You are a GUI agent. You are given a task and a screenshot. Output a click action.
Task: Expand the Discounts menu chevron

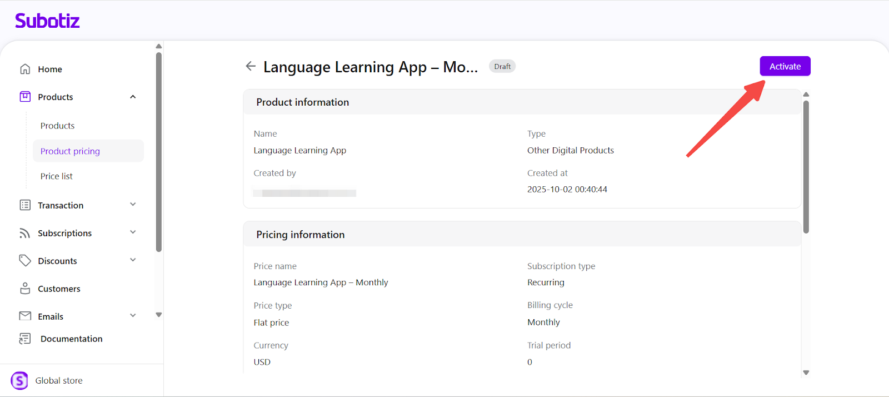pos(133,260)
